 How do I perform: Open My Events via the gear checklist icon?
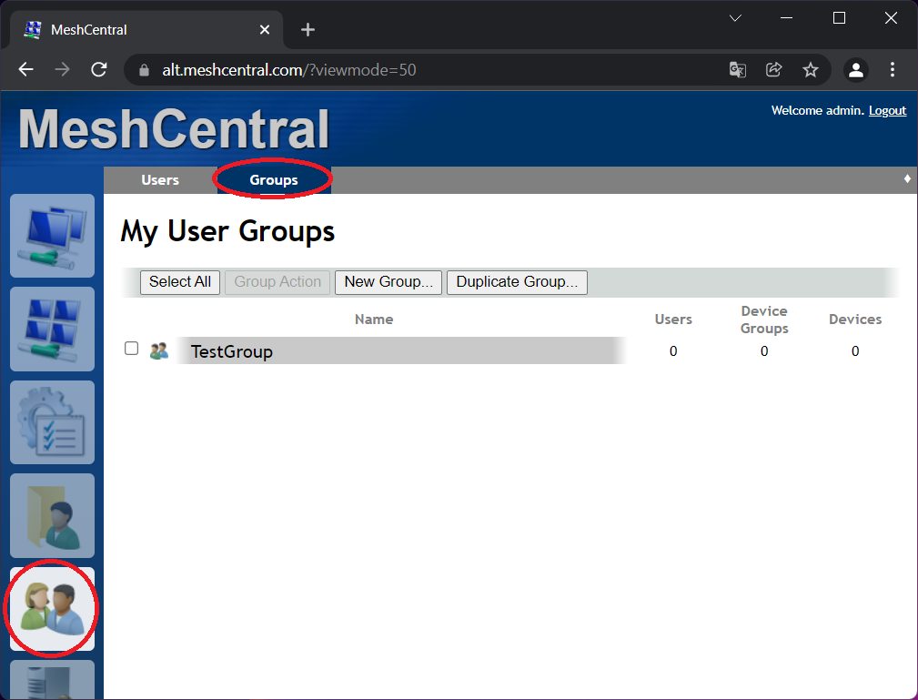[x=52, y=421]
